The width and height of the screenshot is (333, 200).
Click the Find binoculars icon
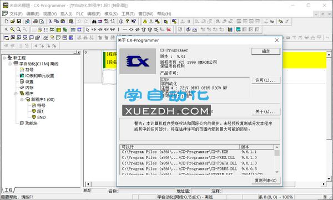[x=94, y=22]
